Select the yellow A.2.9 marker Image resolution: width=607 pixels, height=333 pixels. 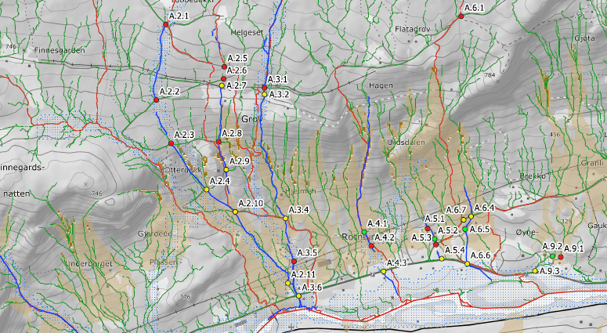(x=226, y=170)
